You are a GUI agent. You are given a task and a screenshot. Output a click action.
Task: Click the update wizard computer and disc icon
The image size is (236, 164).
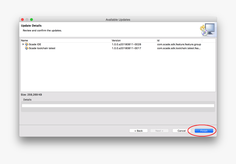click(x=207, y=30)
